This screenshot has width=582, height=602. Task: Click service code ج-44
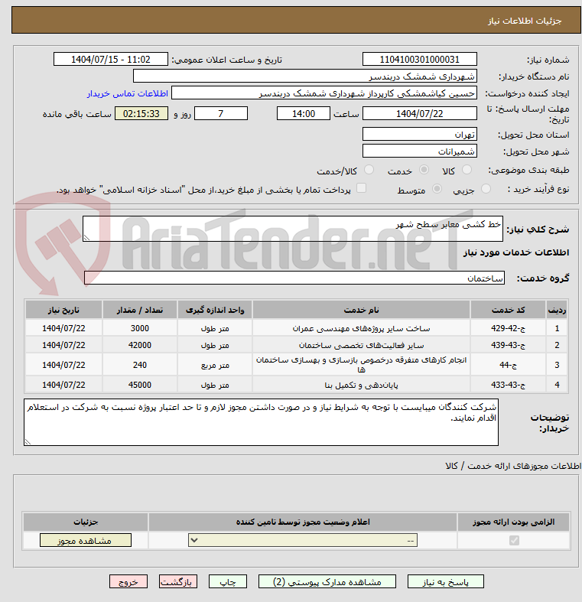(x=509, y=365)
